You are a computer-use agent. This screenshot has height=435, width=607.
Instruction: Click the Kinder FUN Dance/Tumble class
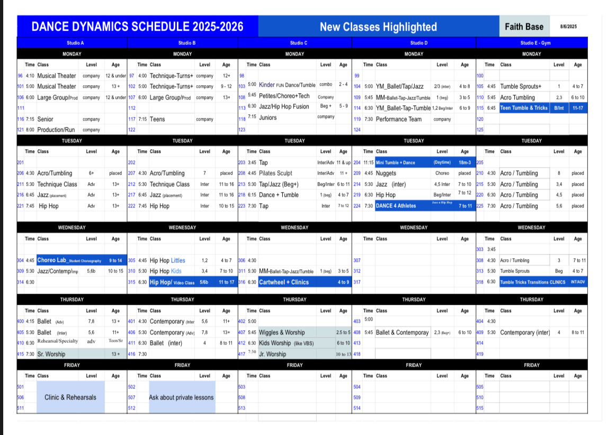click(287, 85)
